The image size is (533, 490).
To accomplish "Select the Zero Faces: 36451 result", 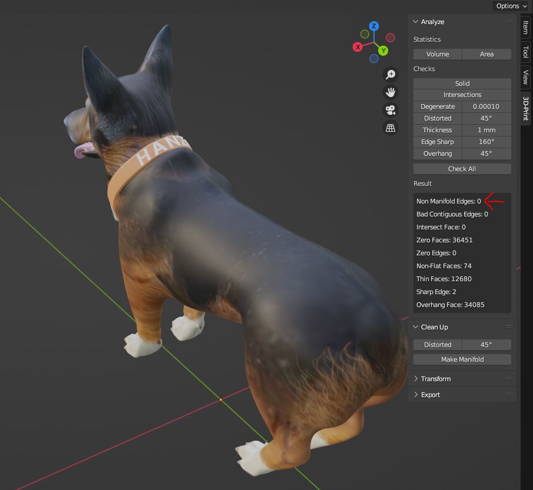I will [x=445, y=240].
